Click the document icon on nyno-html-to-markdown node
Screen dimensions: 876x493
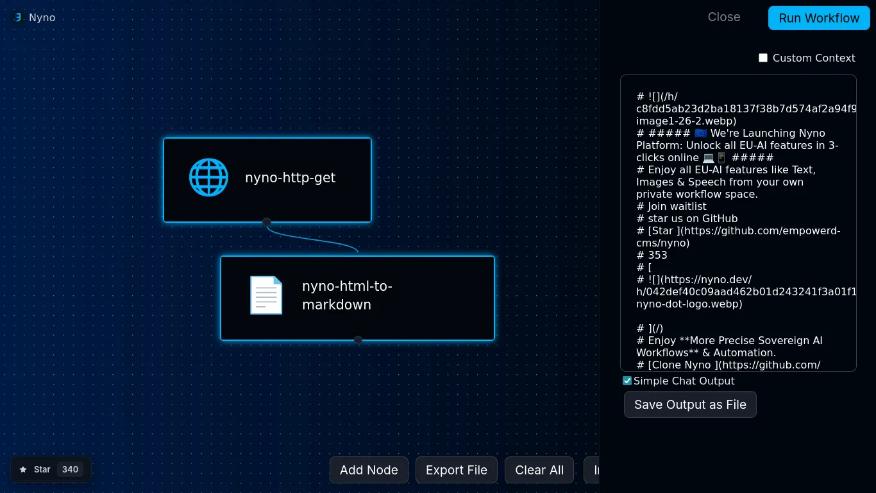point(265,295)
